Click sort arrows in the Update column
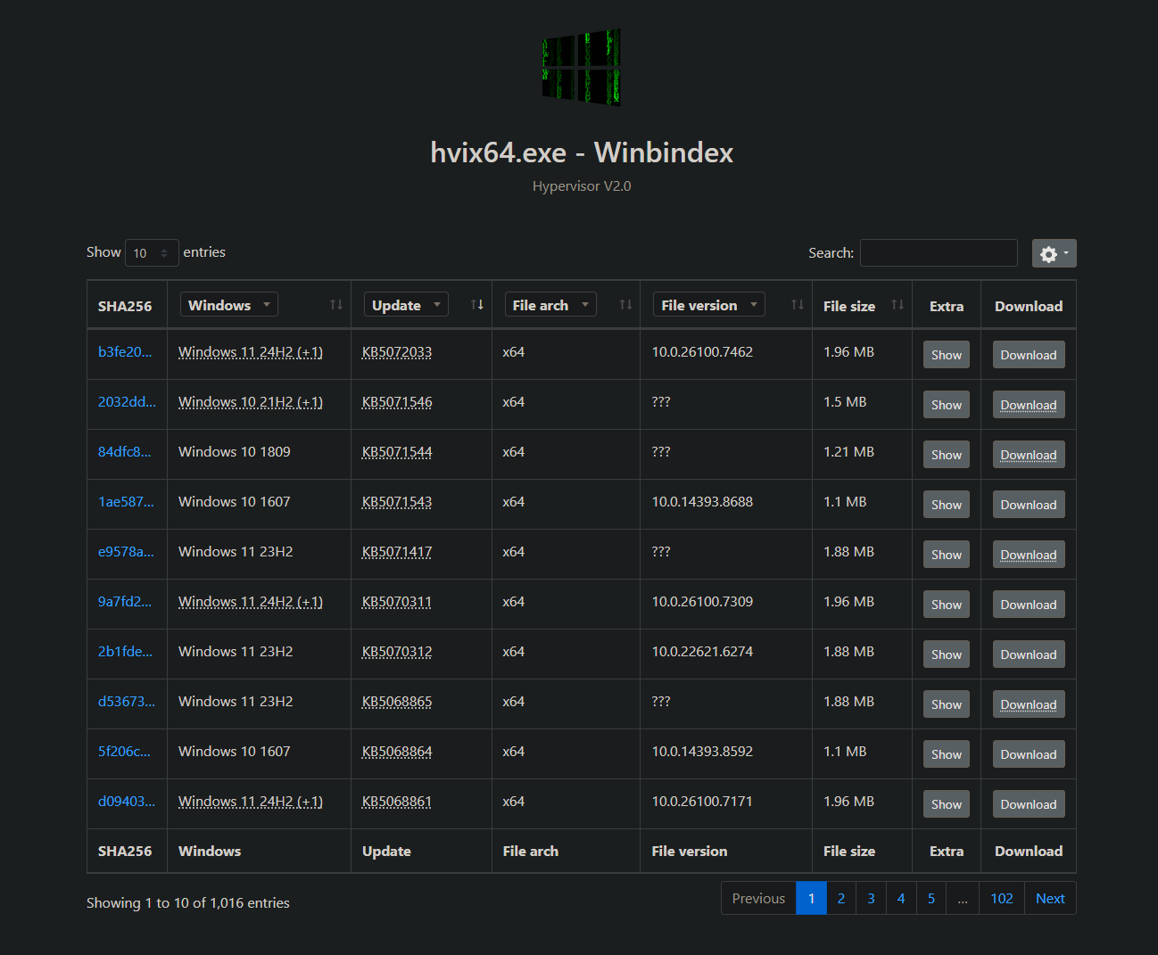This screenshot has height=955, width=1158. 477,305
